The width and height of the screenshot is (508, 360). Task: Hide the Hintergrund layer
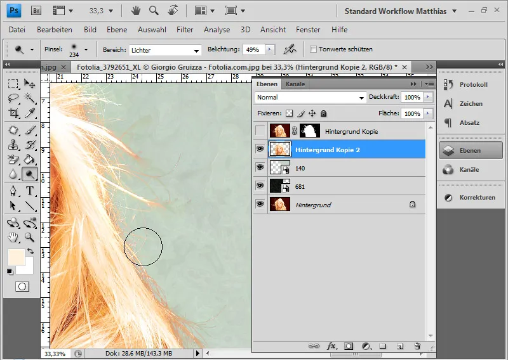[260, 205]
